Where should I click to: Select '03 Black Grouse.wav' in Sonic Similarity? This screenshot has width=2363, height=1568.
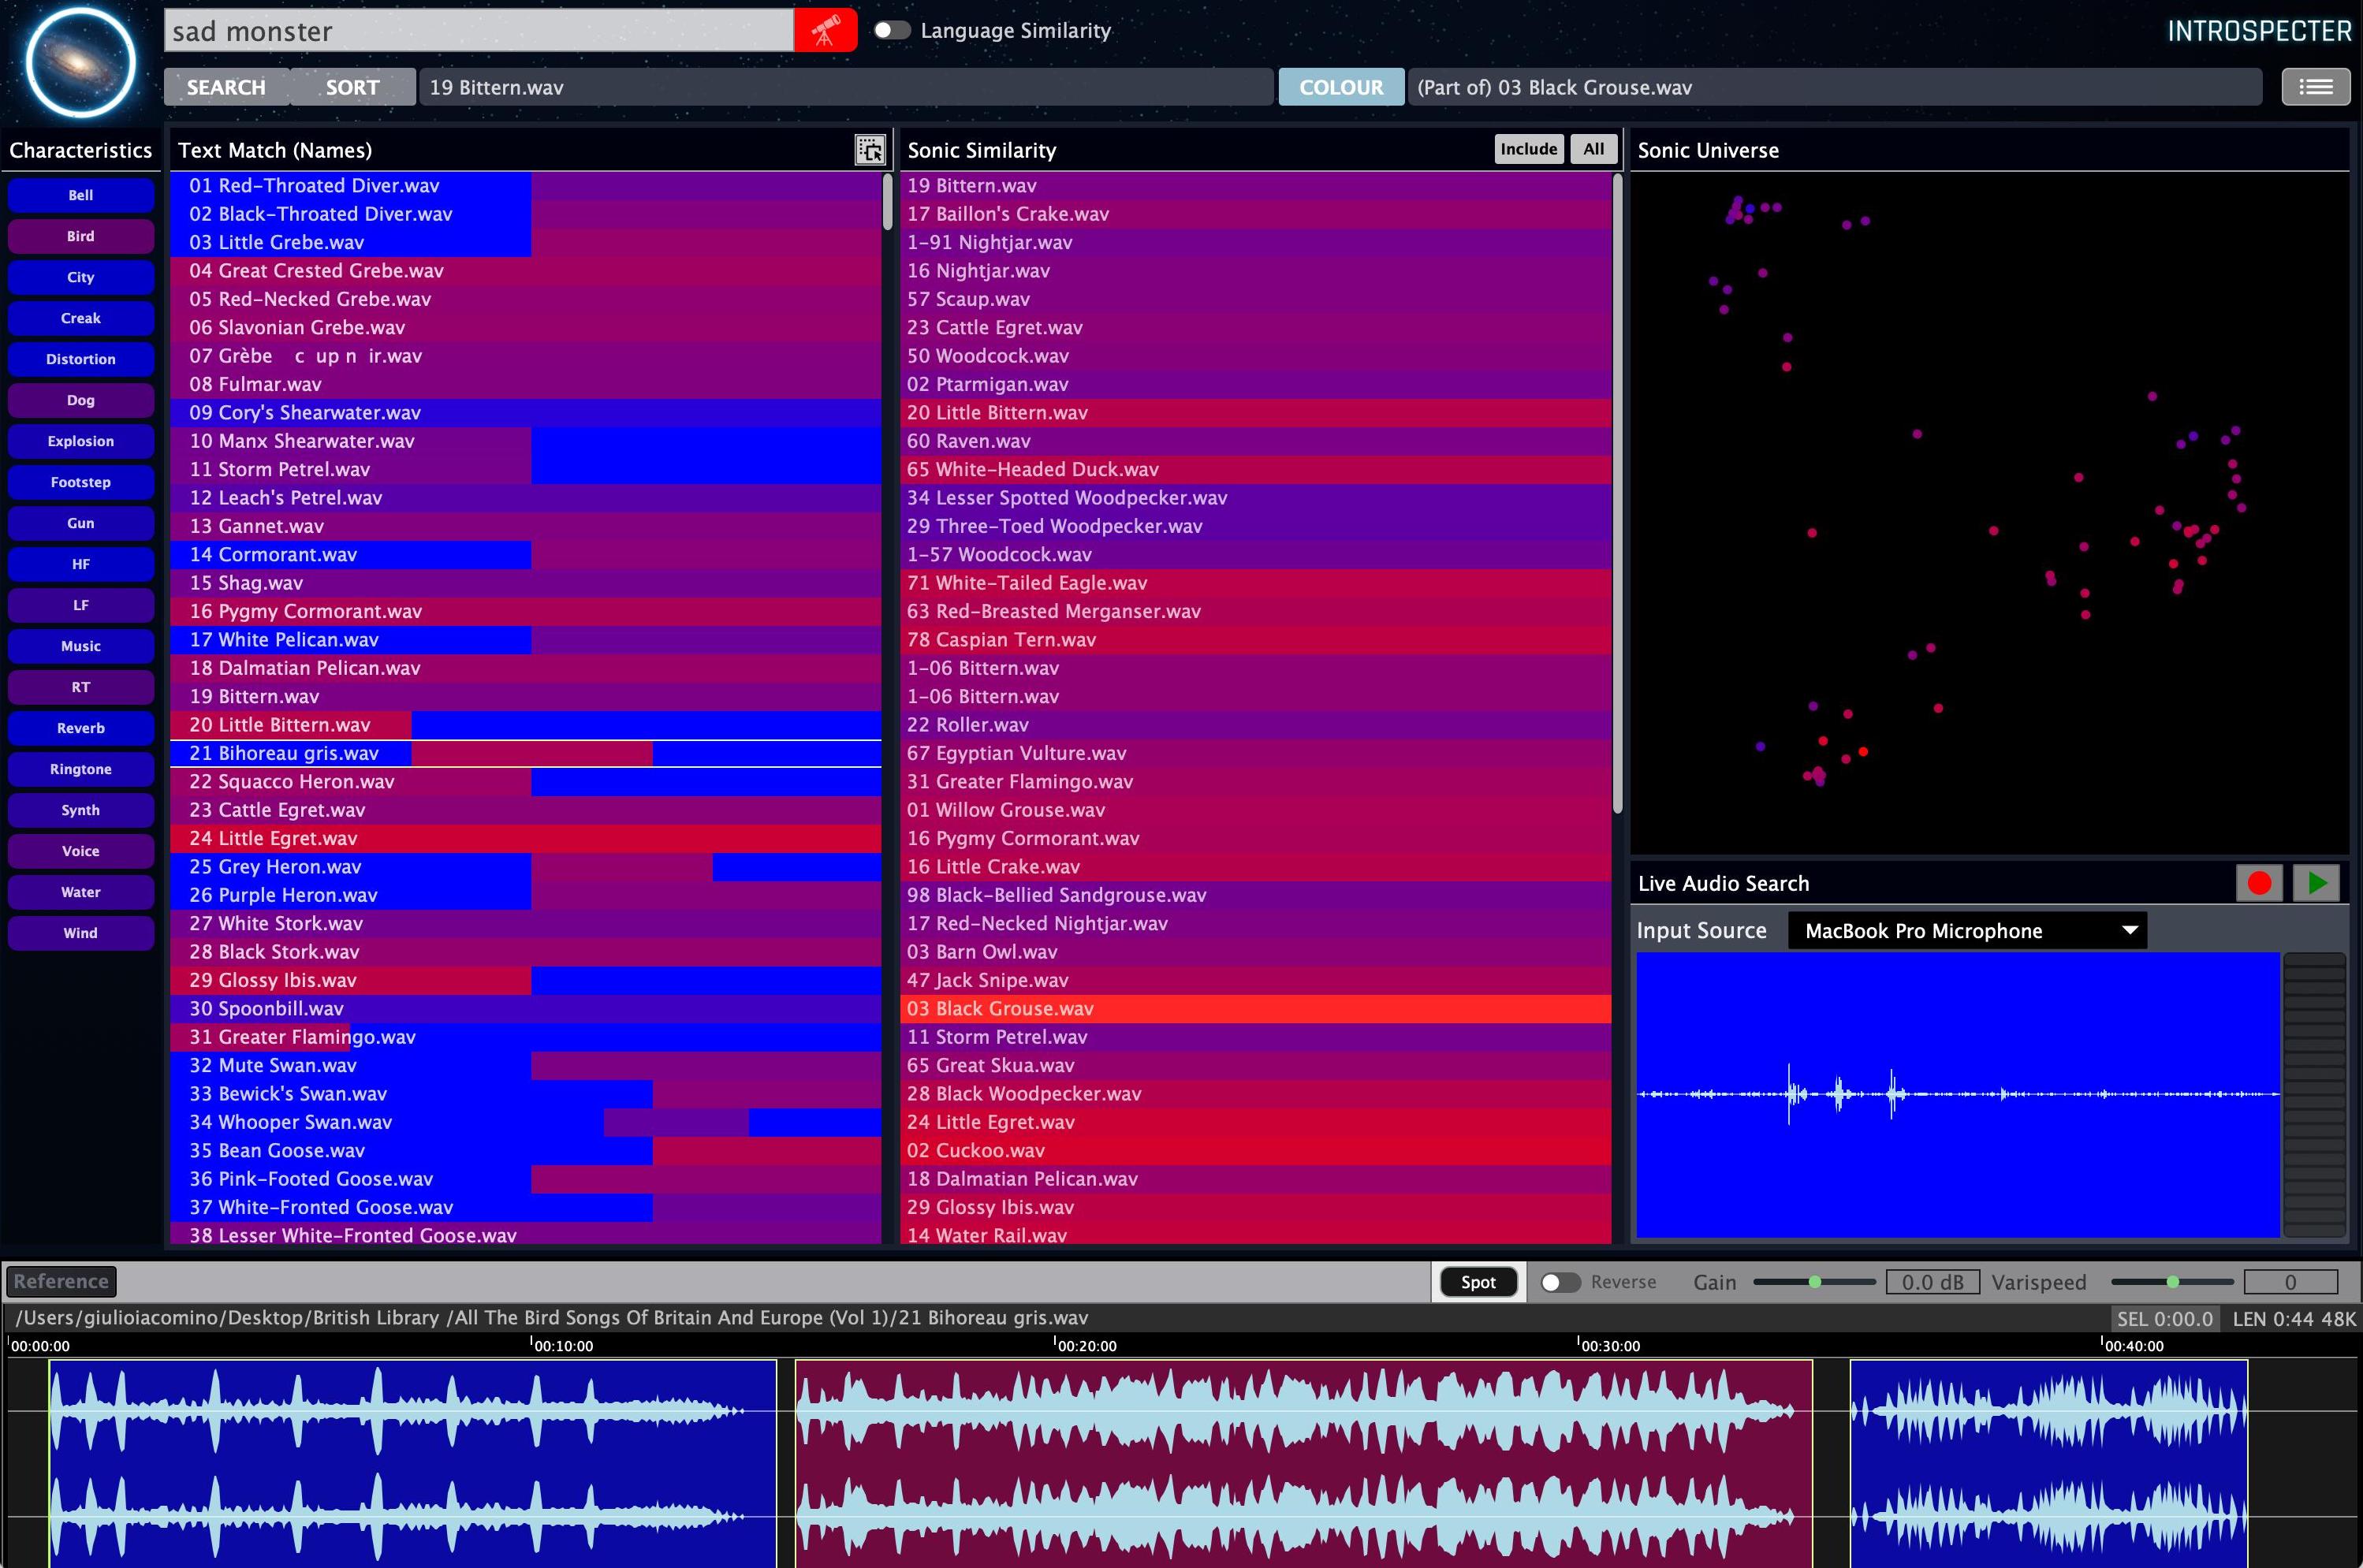click(1256, 1008)
